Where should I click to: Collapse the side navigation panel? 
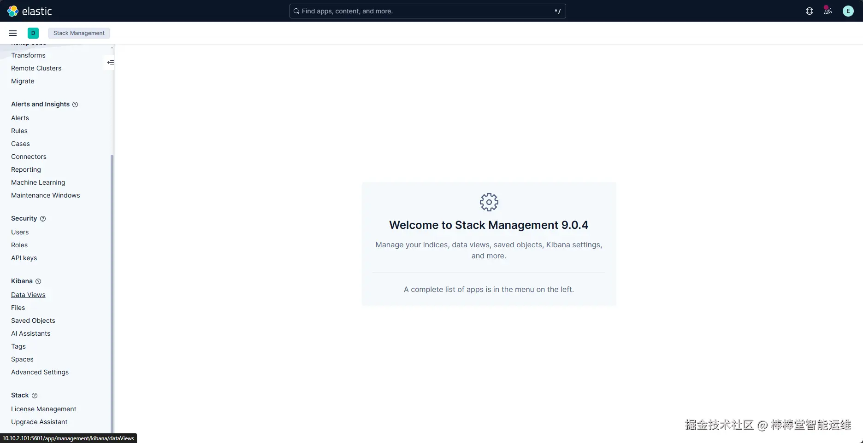point(110,63)
